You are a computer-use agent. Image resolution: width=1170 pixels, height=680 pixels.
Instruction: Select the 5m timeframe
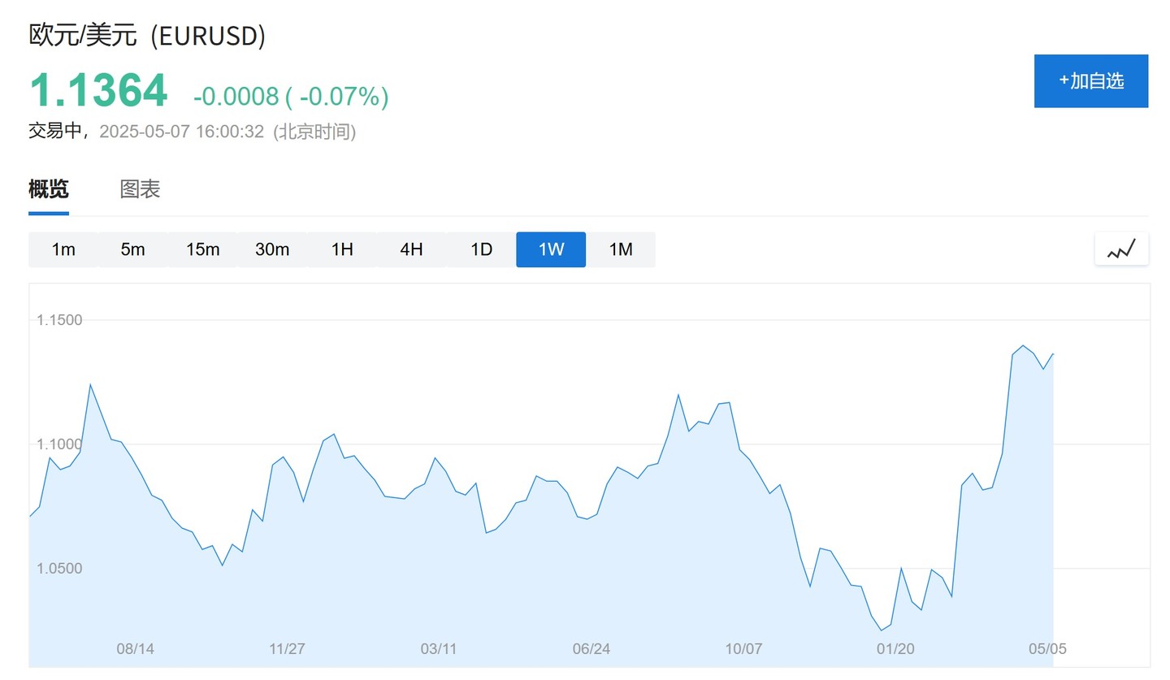click(132, 249)
